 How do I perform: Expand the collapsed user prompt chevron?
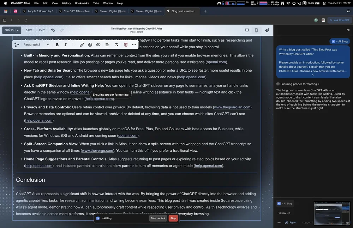click(x=313, y=75)
